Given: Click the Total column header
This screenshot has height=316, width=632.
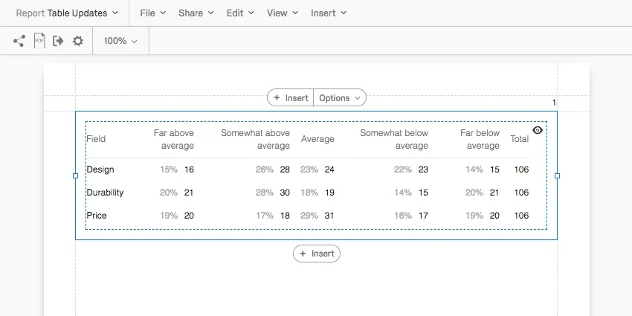Looking at the screenshot, I should (x=520, y=139).
